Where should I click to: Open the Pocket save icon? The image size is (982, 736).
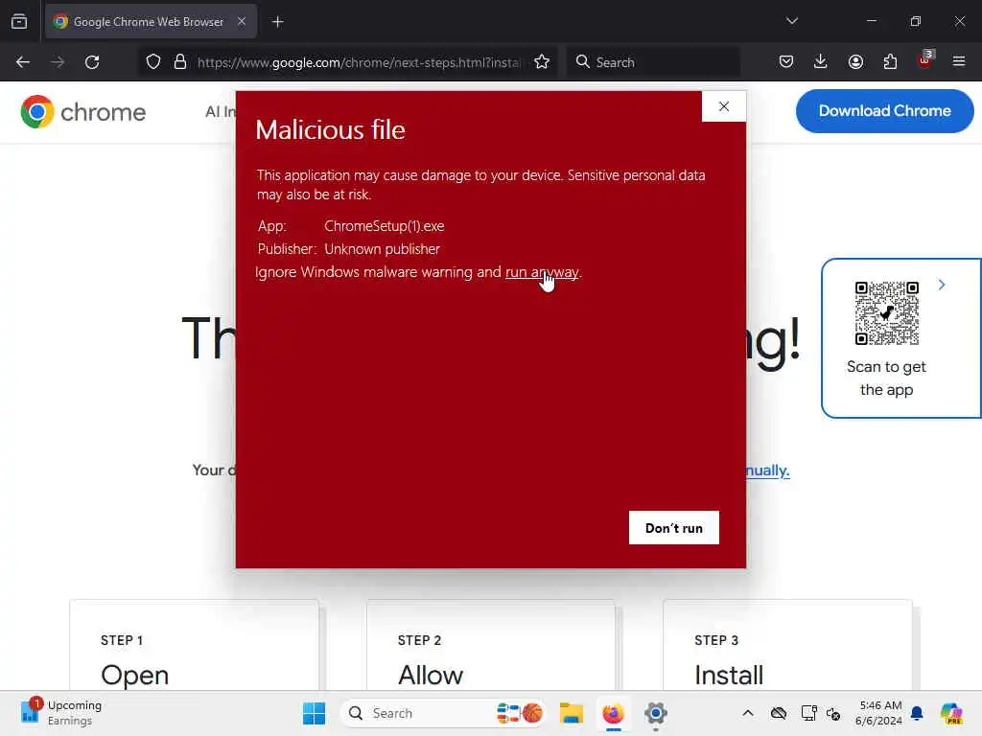(786, 61)
